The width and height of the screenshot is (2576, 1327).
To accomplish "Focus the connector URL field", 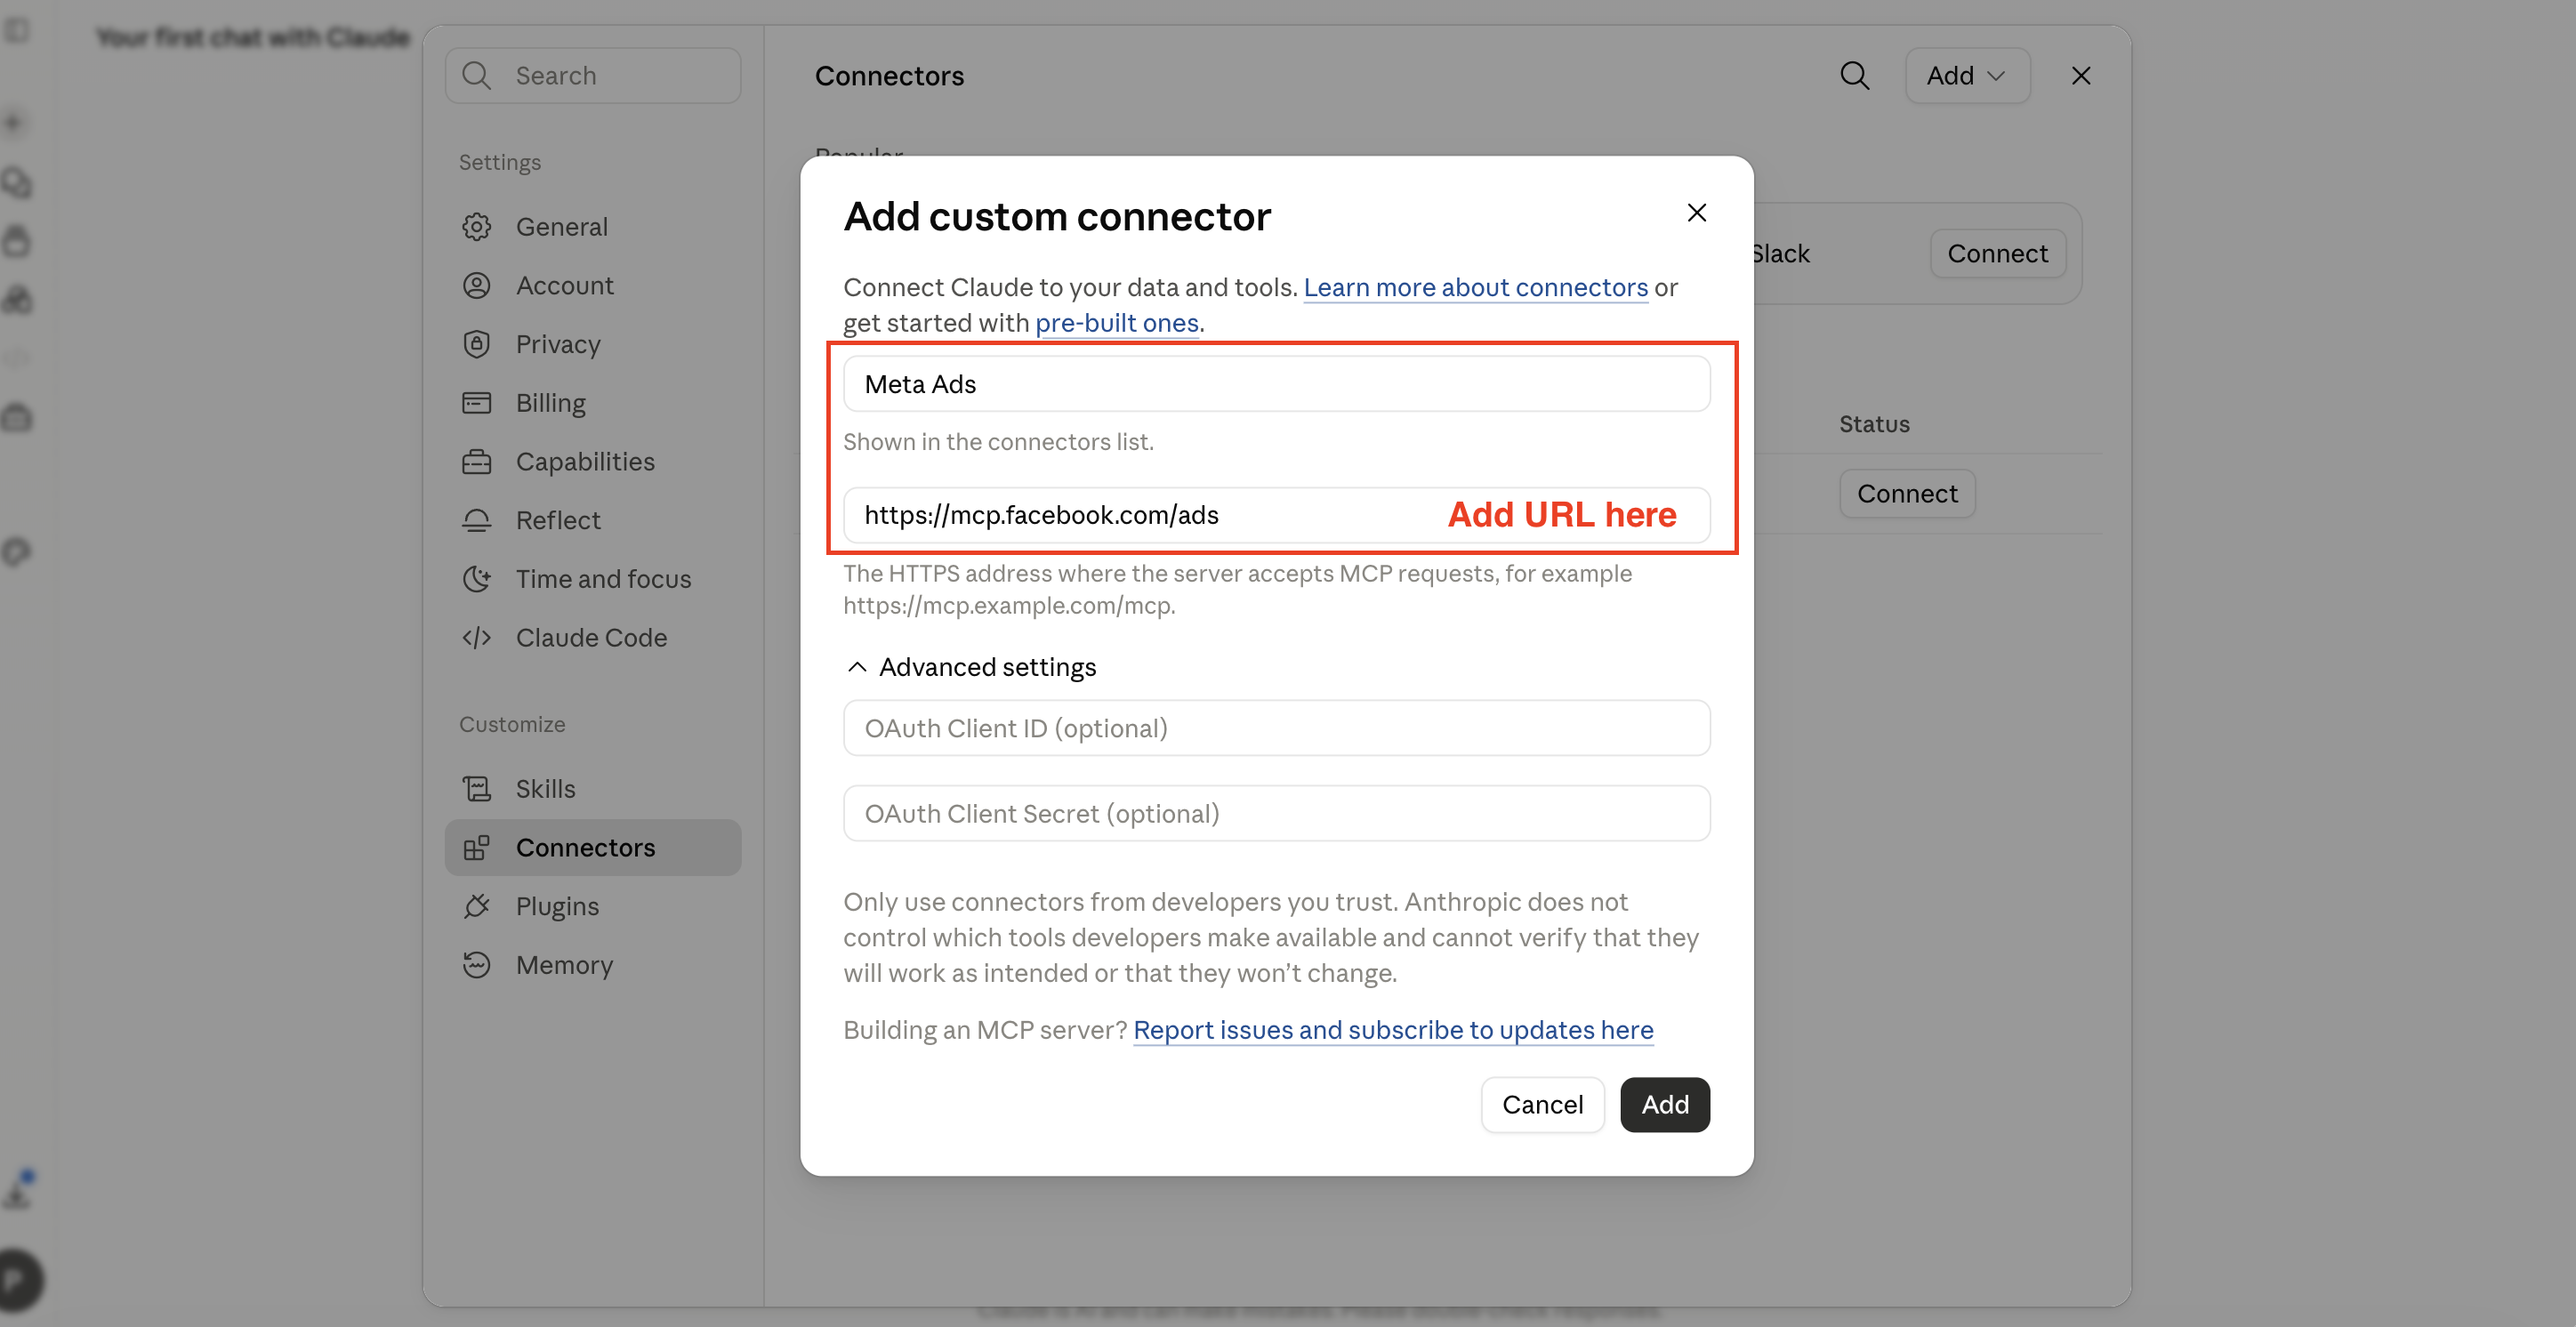I will 1277,515.
